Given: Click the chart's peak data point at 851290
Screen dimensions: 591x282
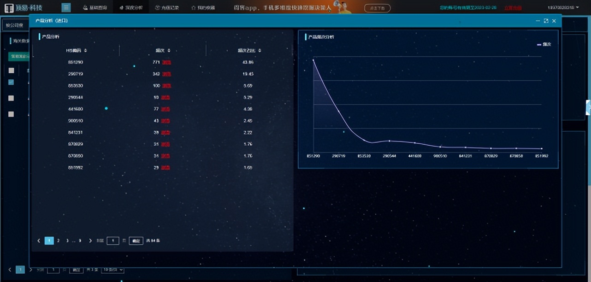Looking at the screenshot, I should (x=313, y=60).
